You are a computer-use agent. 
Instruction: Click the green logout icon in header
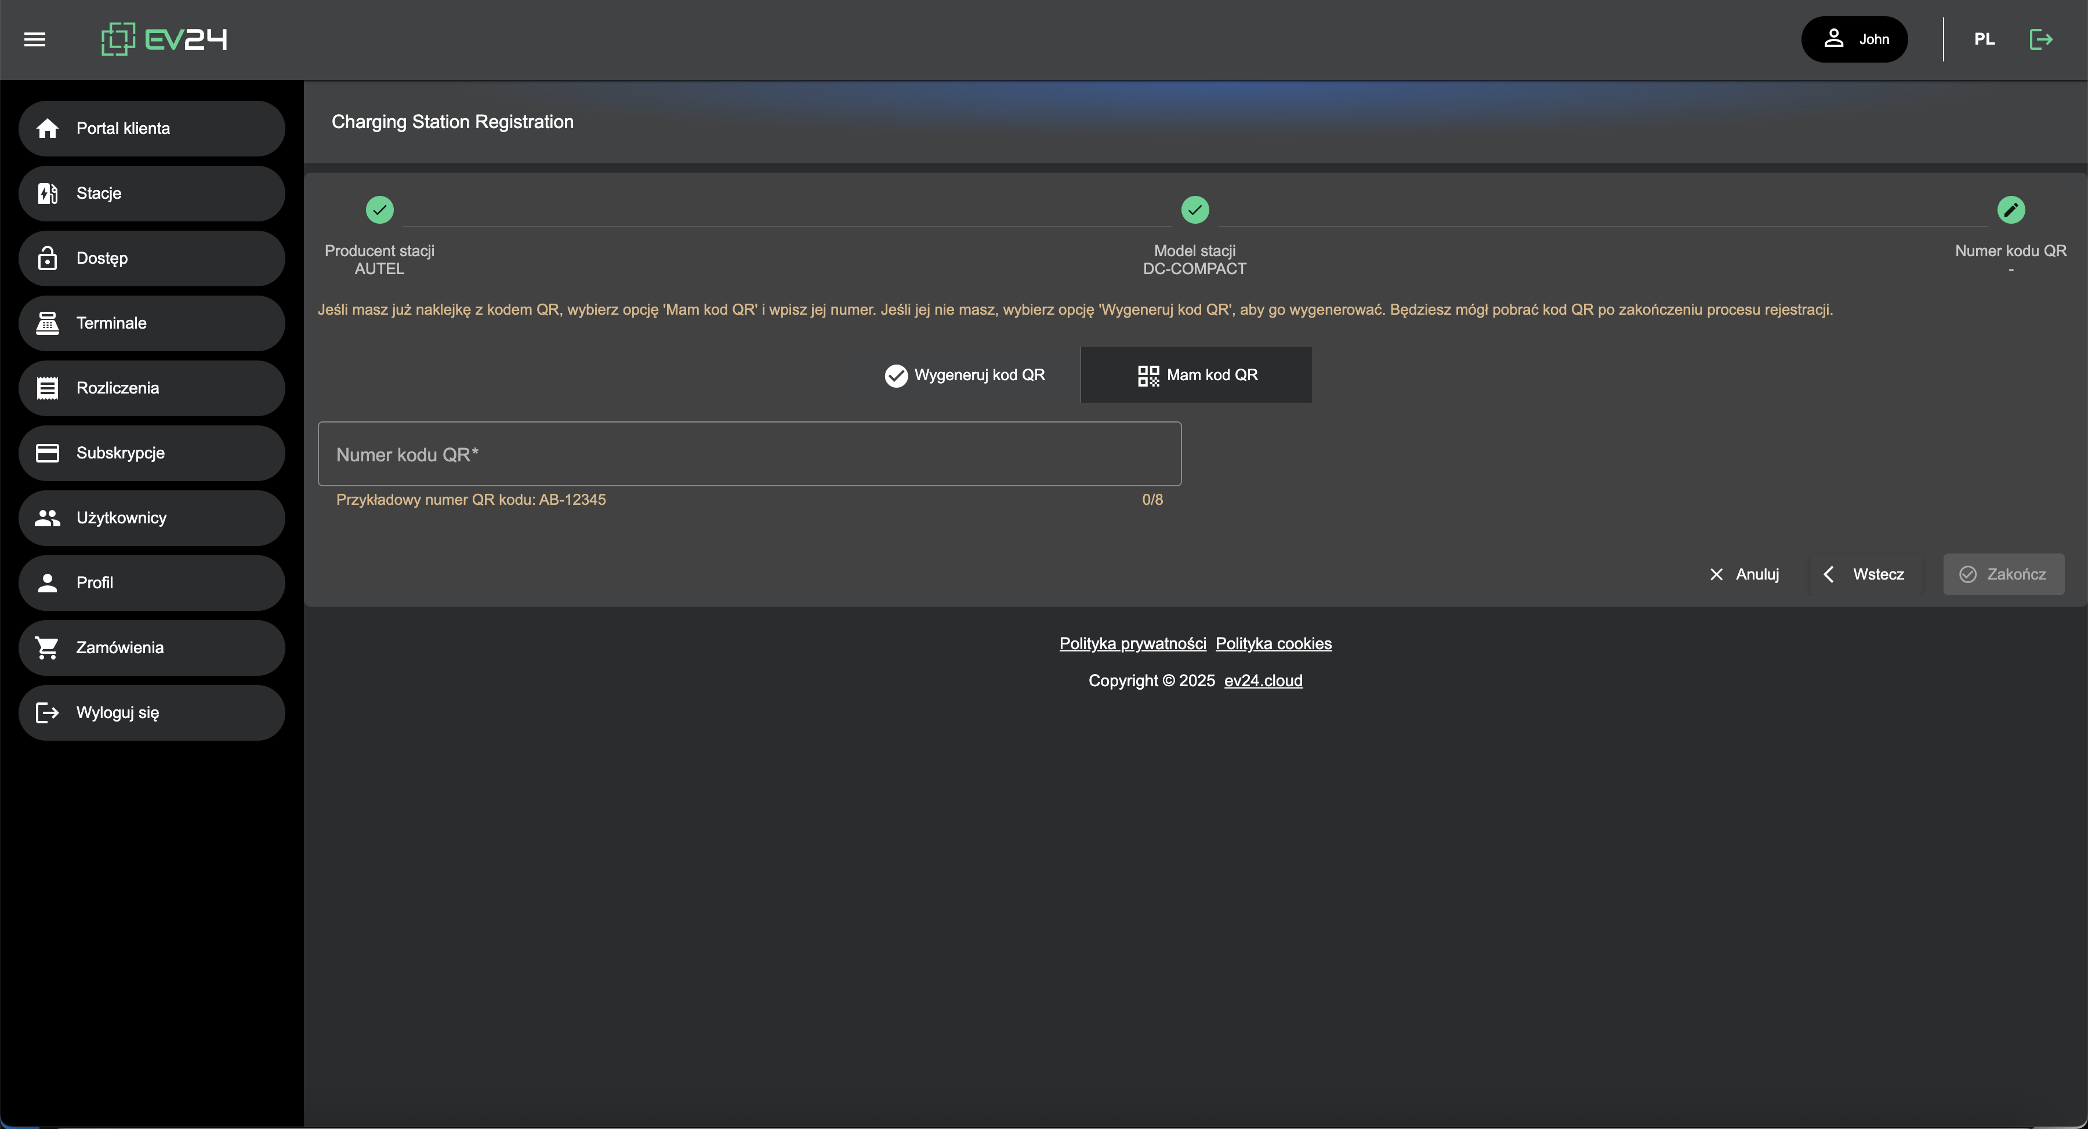(2040, 39)
